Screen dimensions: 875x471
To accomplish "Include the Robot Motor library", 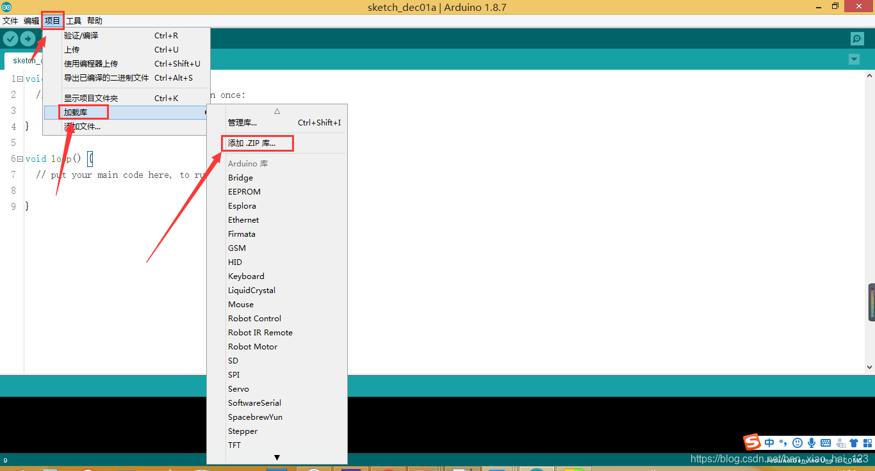I will click(277, 347).
